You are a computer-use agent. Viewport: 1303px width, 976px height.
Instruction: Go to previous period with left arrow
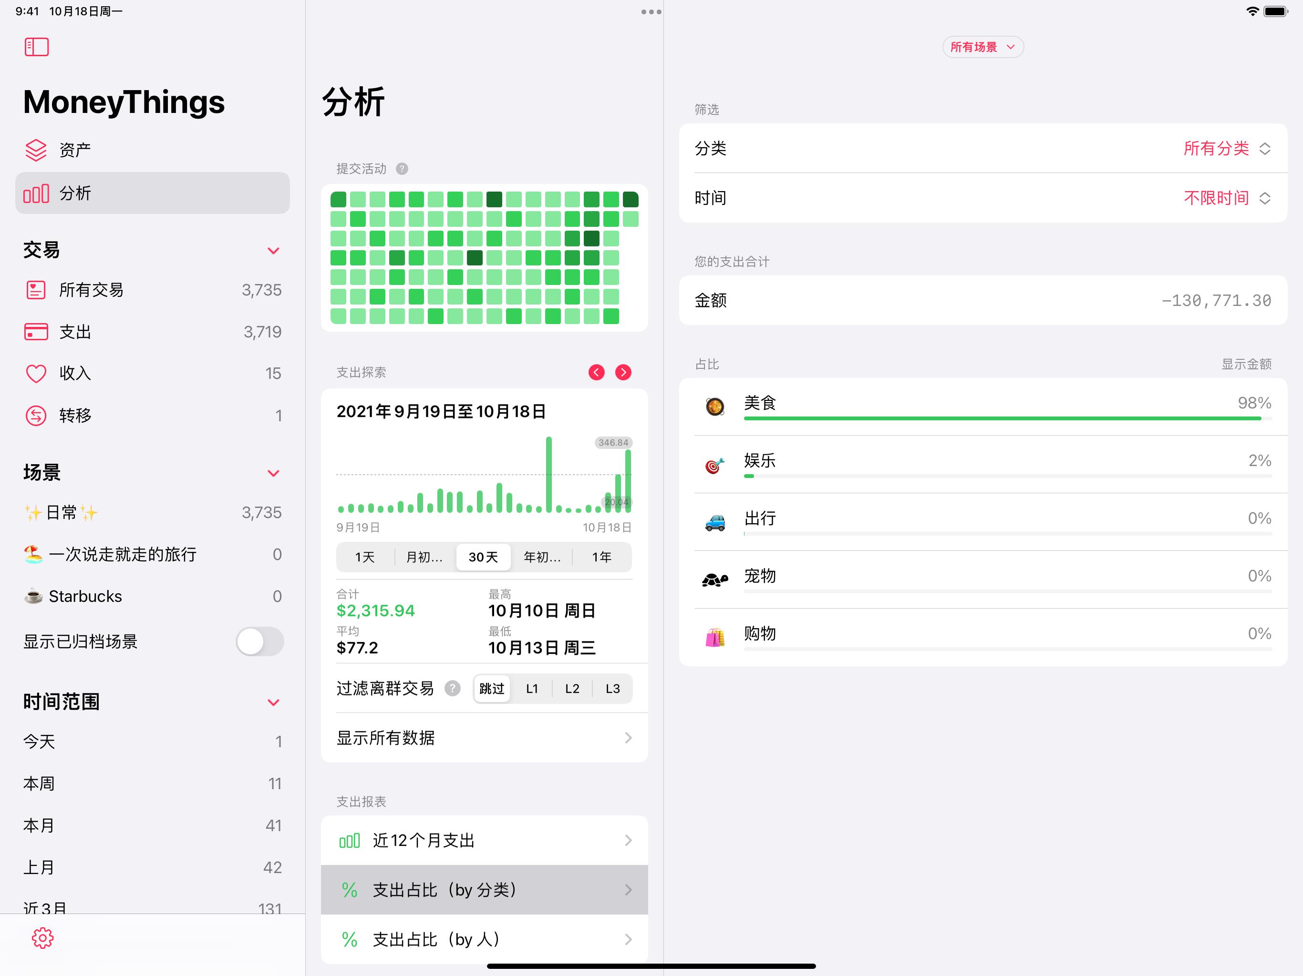coord(596,372)
